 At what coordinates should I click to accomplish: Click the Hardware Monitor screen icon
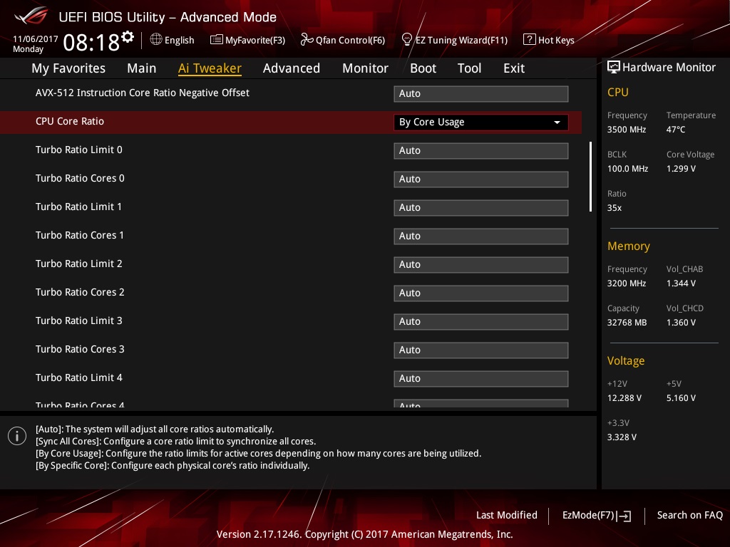point(614,68)
